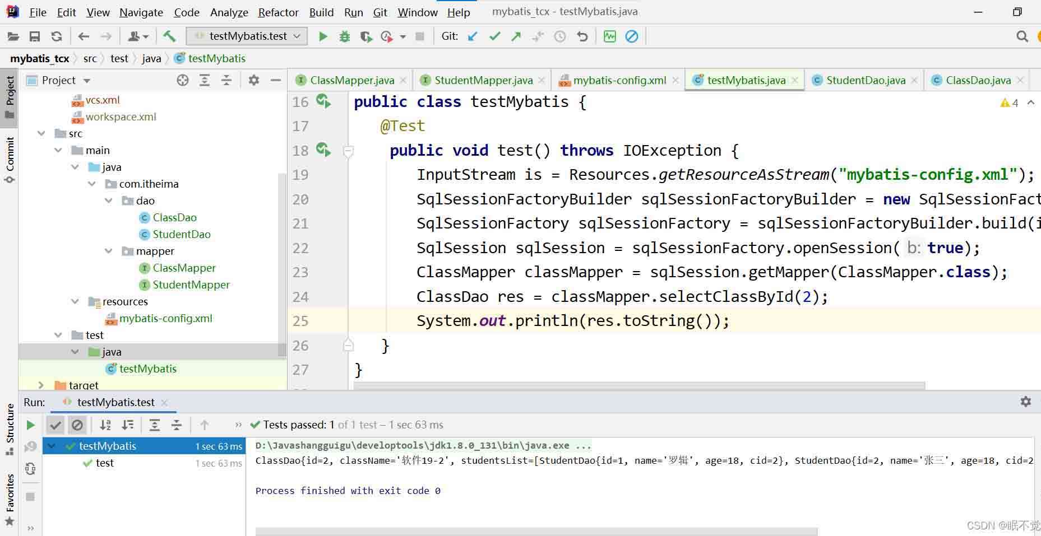
Task: Open testMybatis.test run configuration dropdown
Action: pyautogui.click(x=247, y=36)
